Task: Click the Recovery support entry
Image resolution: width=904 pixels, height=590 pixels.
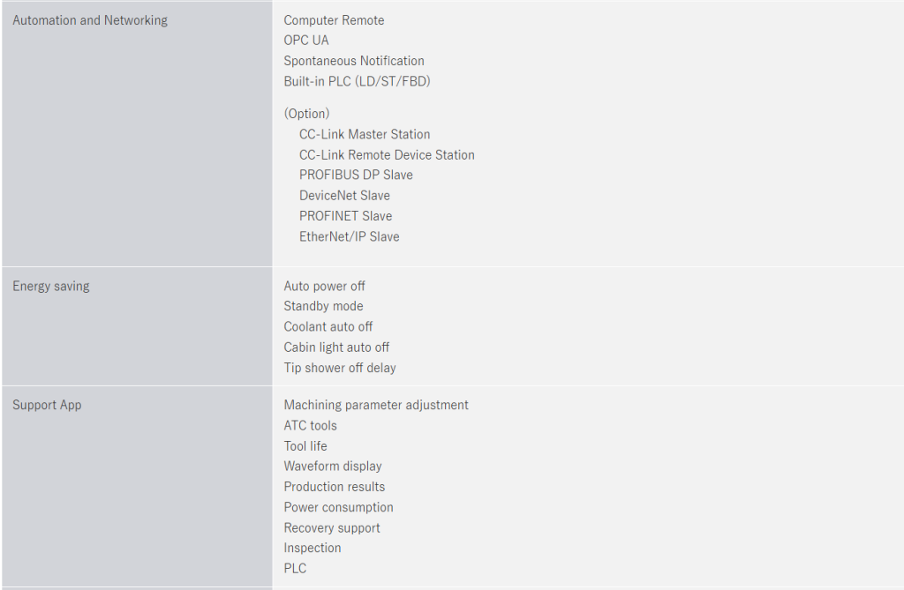Action: (x=332, y=527)
